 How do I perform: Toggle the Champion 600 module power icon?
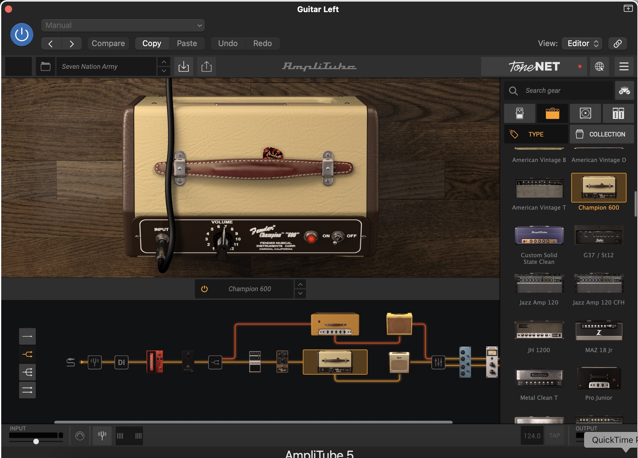[204, 289]
